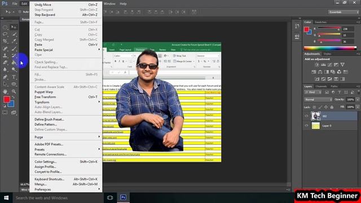This screenshot has height=203, width=361.
Task: Select the Eraser tool
Action: tap(5, 63)
